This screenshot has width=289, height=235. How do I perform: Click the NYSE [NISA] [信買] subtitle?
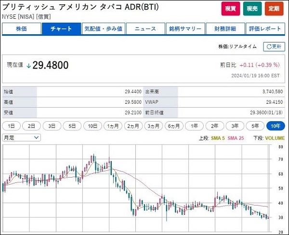pos(26,17)
